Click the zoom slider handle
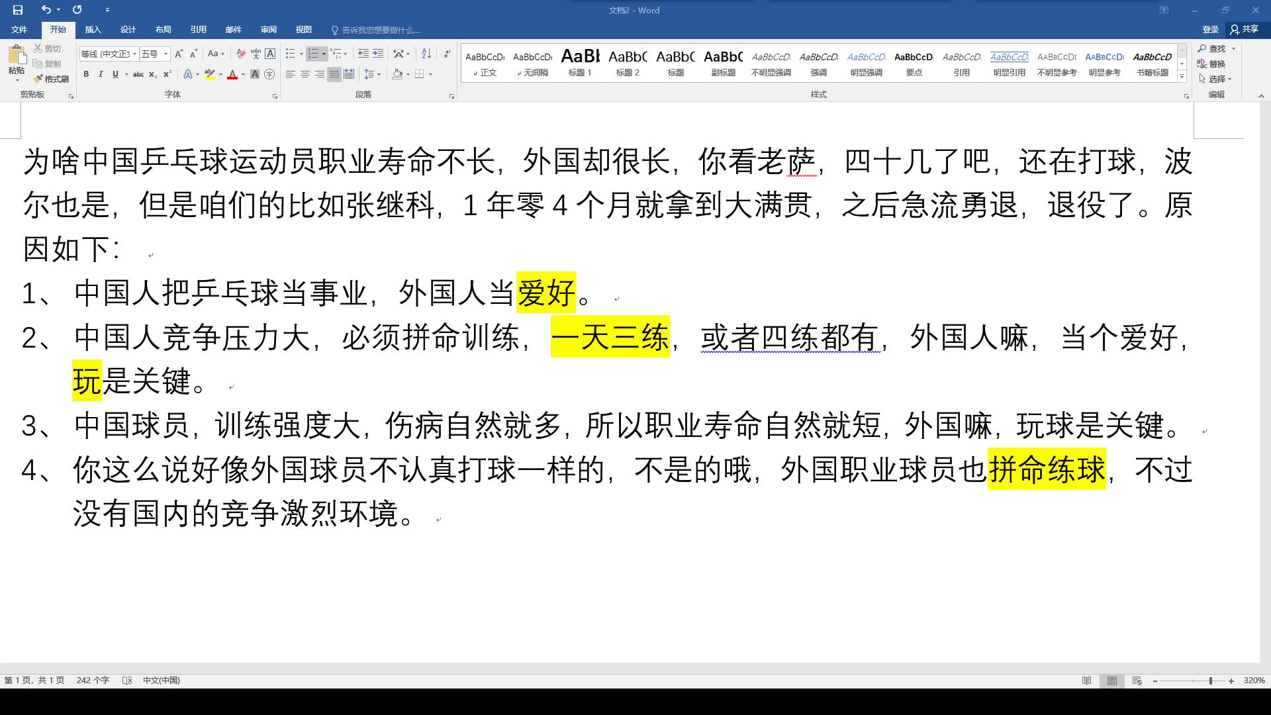The width and height of the screenshot is (1271, 715). [1211, 681]
